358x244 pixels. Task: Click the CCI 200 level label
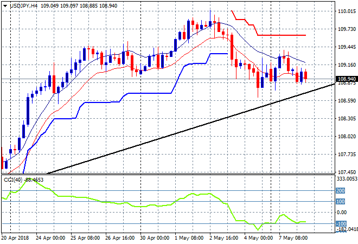click(340, 190)
